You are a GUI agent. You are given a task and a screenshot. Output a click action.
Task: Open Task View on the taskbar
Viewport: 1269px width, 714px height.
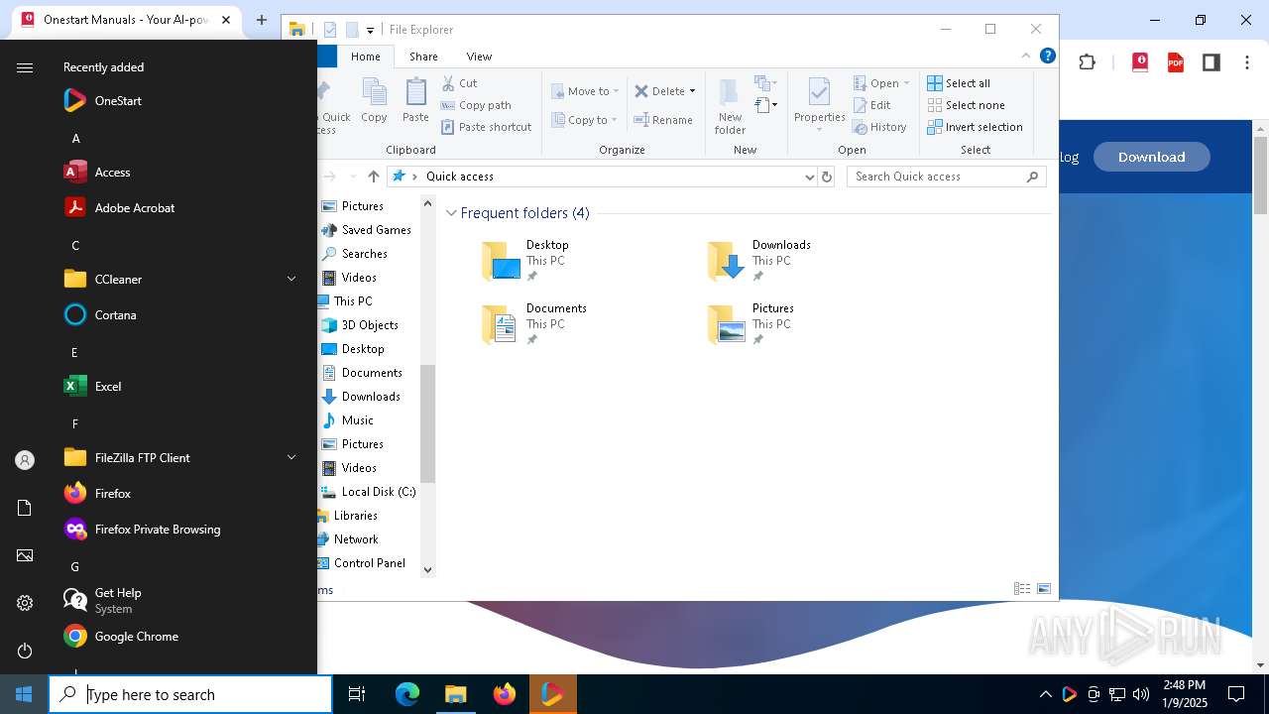pyautogui.click(x=357, y=694)
